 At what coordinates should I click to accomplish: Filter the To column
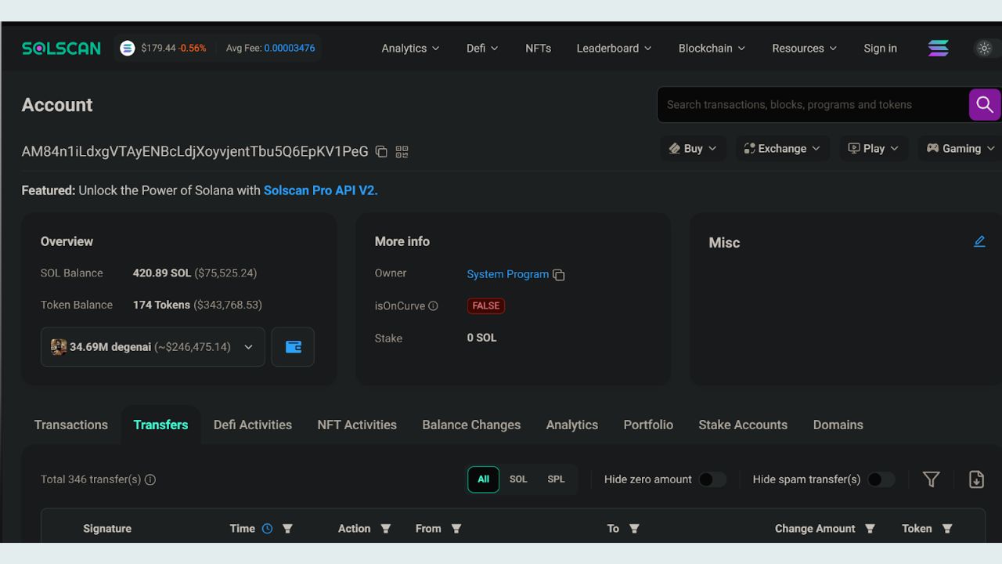coord(634,529)
